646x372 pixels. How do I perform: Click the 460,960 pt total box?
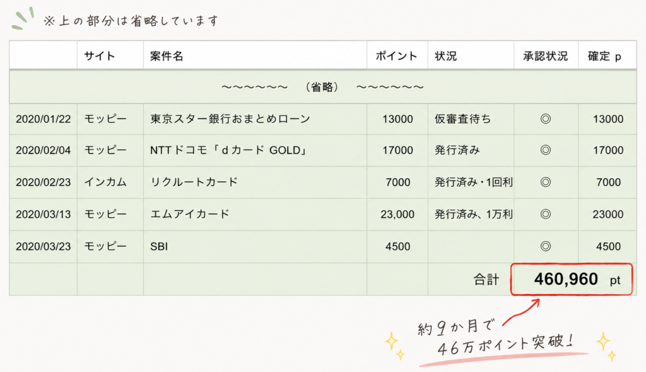(x=572, y=279)
